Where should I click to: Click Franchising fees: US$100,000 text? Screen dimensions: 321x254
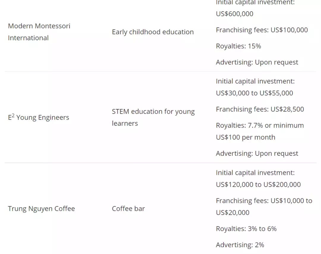(262, 30)
